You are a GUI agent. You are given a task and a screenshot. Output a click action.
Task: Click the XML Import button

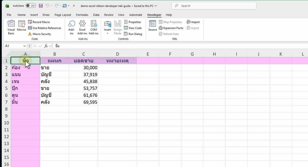point(193,22)
